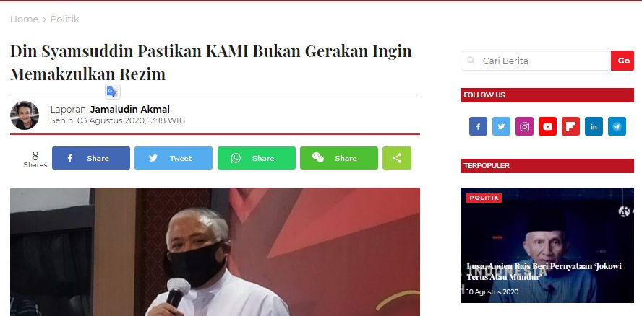Open the Facebook follow icon
This screenshot has width=642, height=316.
point(478,126)
